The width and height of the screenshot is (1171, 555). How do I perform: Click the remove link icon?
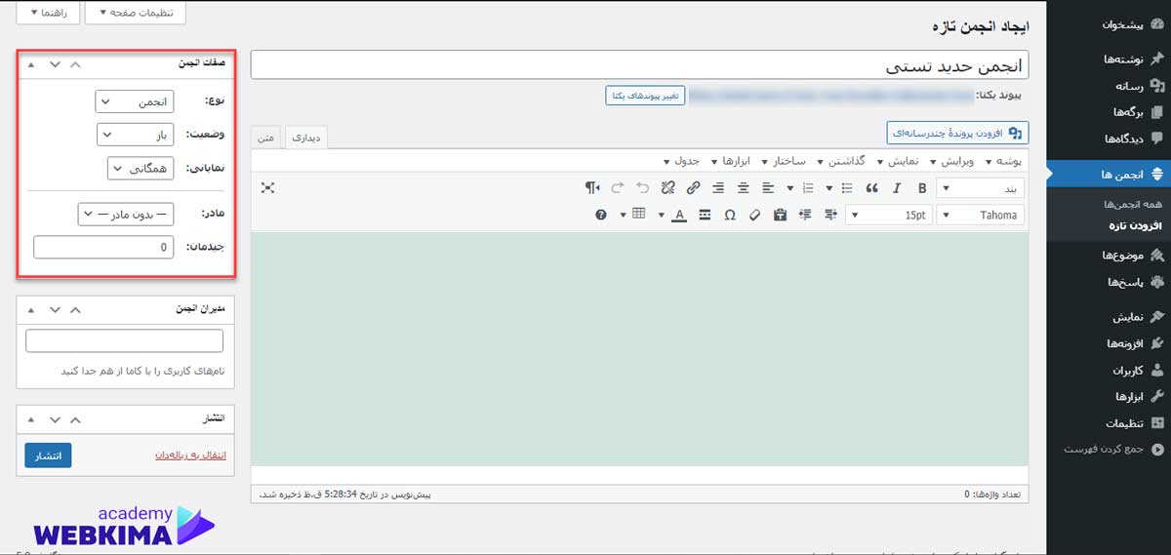667,187
